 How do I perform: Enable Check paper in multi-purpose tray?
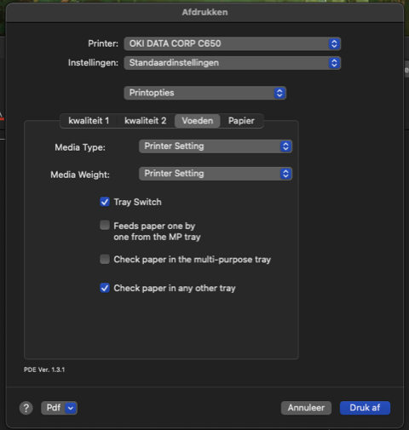click(x=105, y=259)
